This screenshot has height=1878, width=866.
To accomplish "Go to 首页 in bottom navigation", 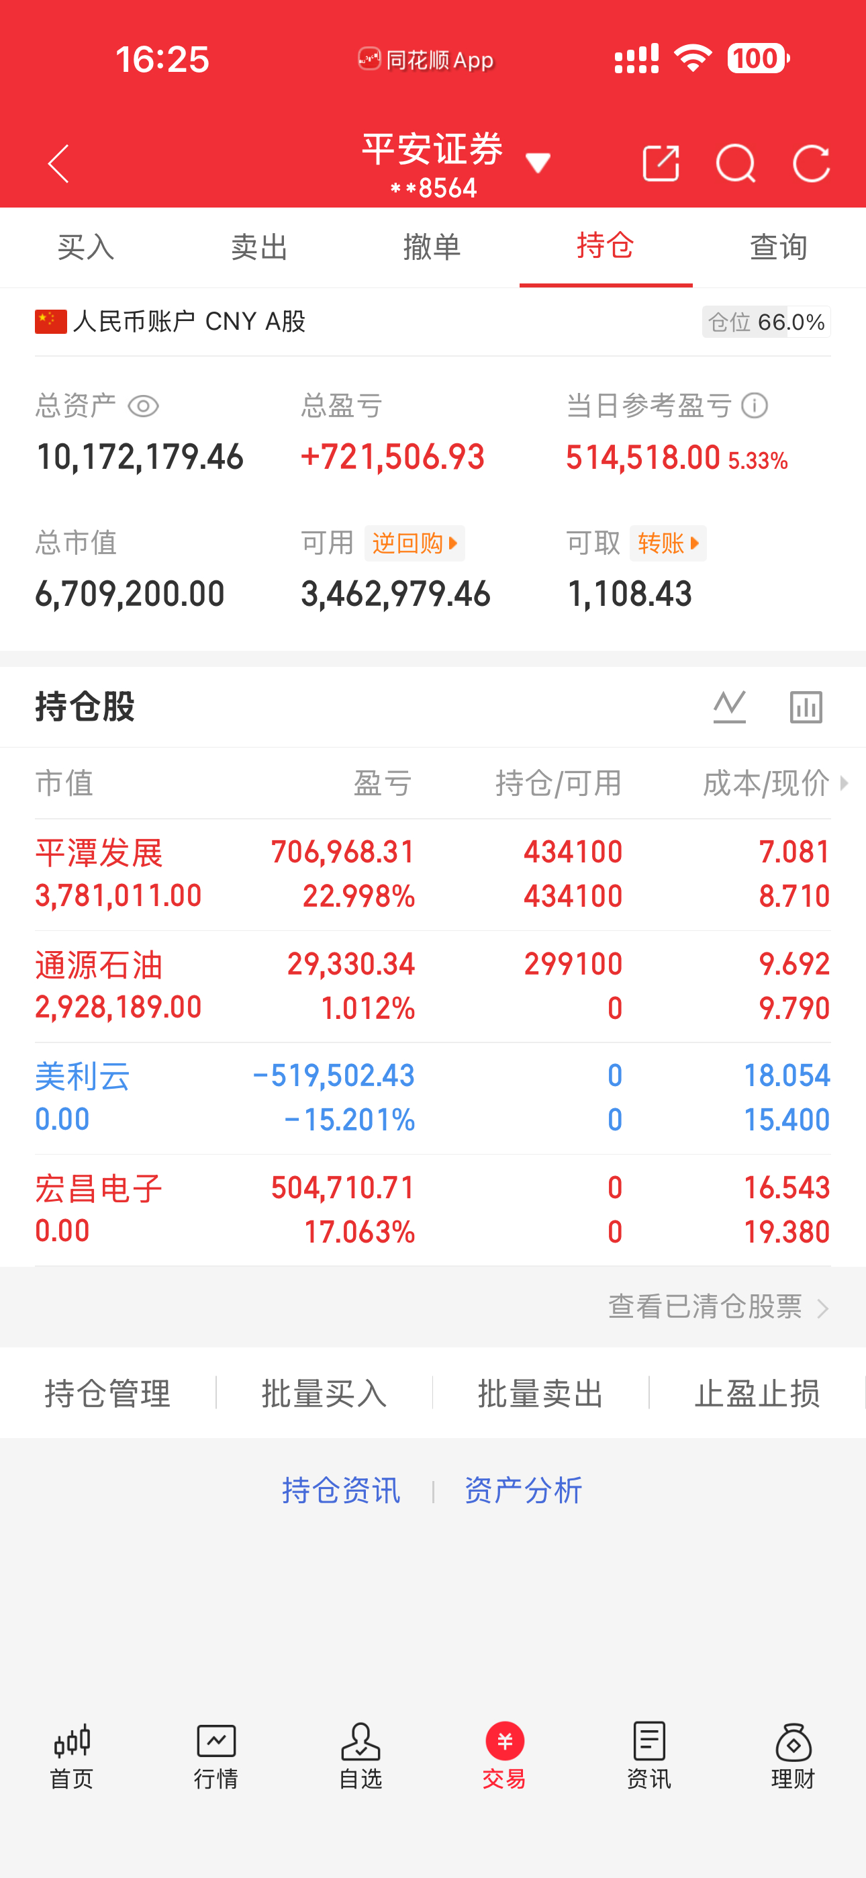I will click(x=71, y=1757).
